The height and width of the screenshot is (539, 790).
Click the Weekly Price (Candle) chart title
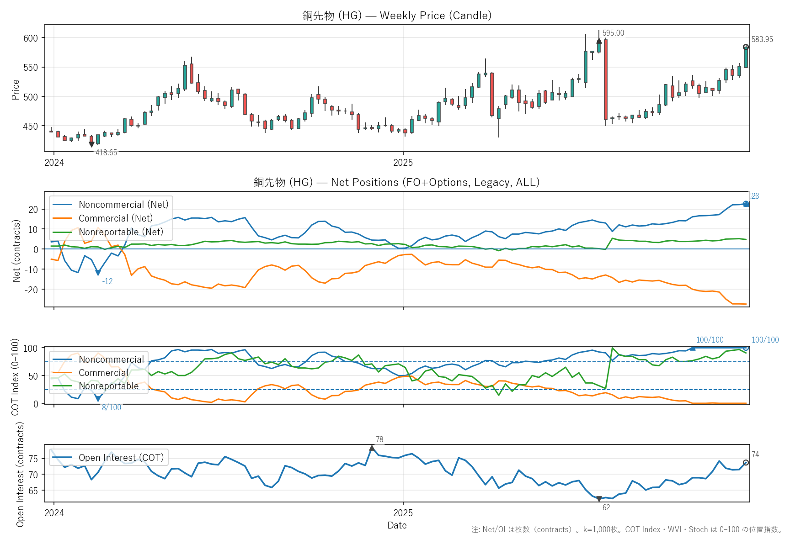tap(397, 16)
